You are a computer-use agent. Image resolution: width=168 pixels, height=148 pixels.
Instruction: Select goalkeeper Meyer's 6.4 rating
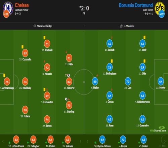[161, 81]
